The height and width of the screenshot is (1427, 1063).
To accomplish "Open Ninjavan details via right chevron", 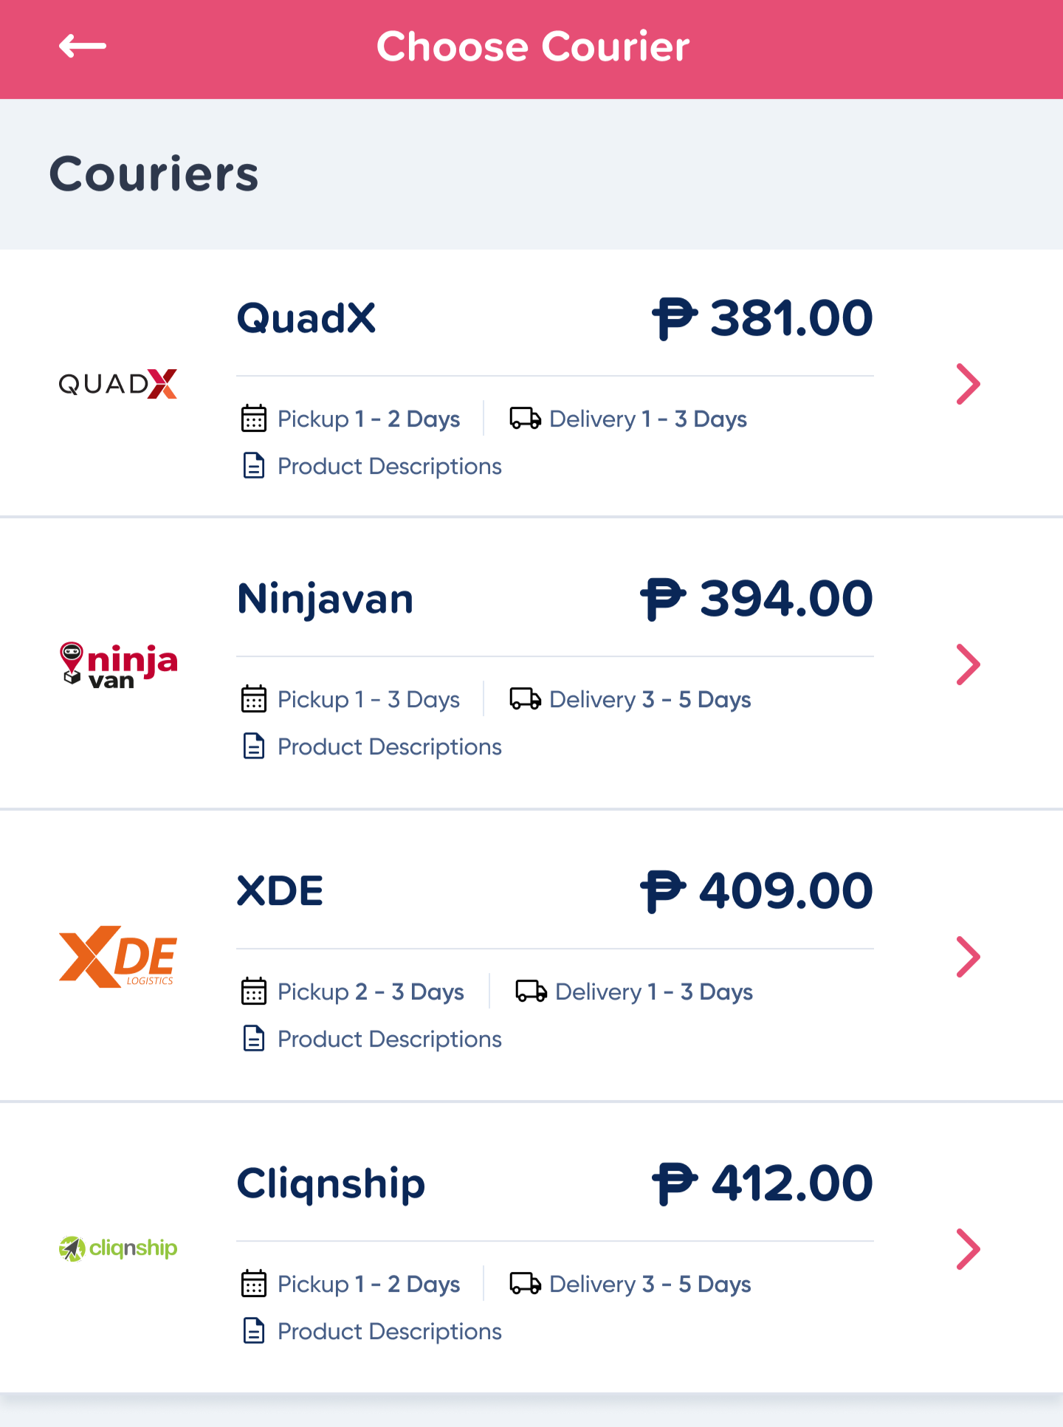I will click(968, 664).
